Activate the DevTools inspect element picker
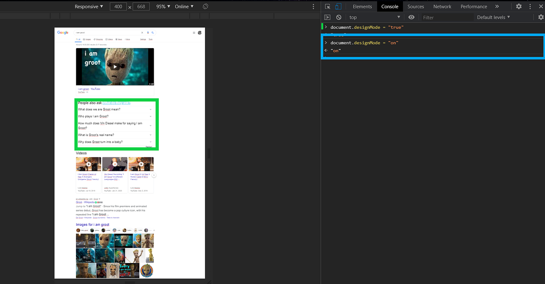Viewport: 545px width, 284px height. [x=328, y=7]
